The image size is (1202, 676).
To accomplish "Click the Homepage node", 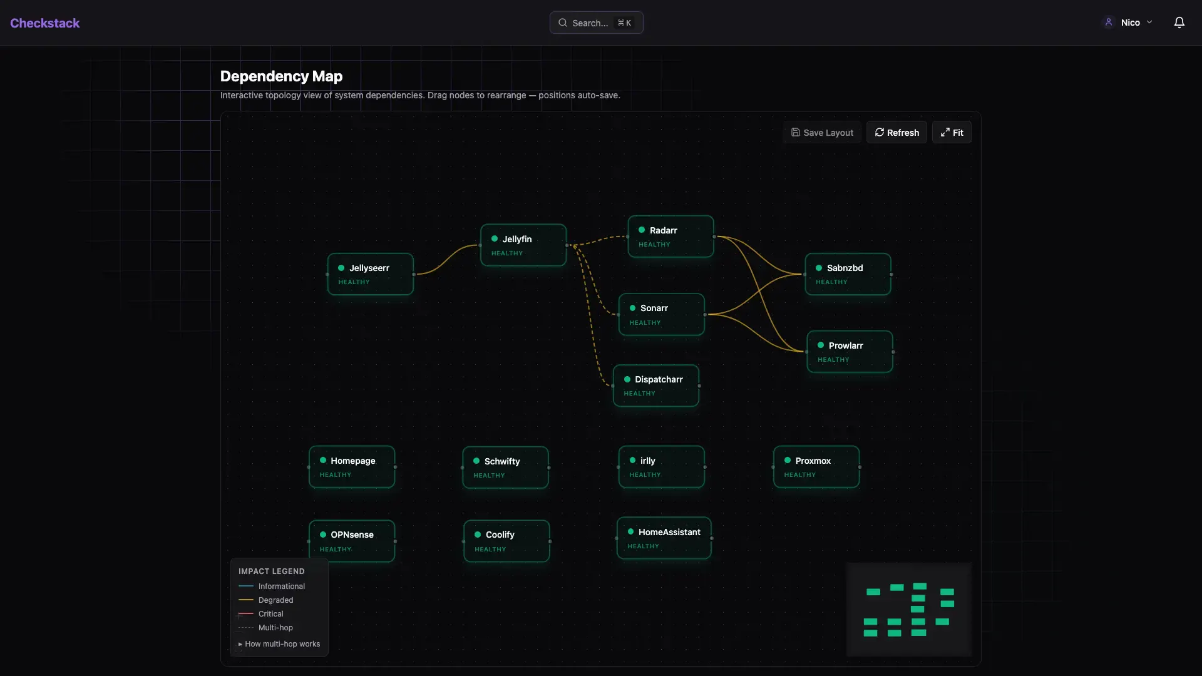I will click(x=352, y=467).
